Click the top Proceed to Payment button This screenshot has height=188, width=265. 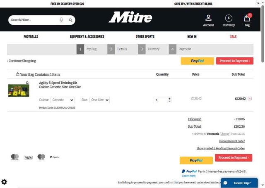(x=235, y=61)
